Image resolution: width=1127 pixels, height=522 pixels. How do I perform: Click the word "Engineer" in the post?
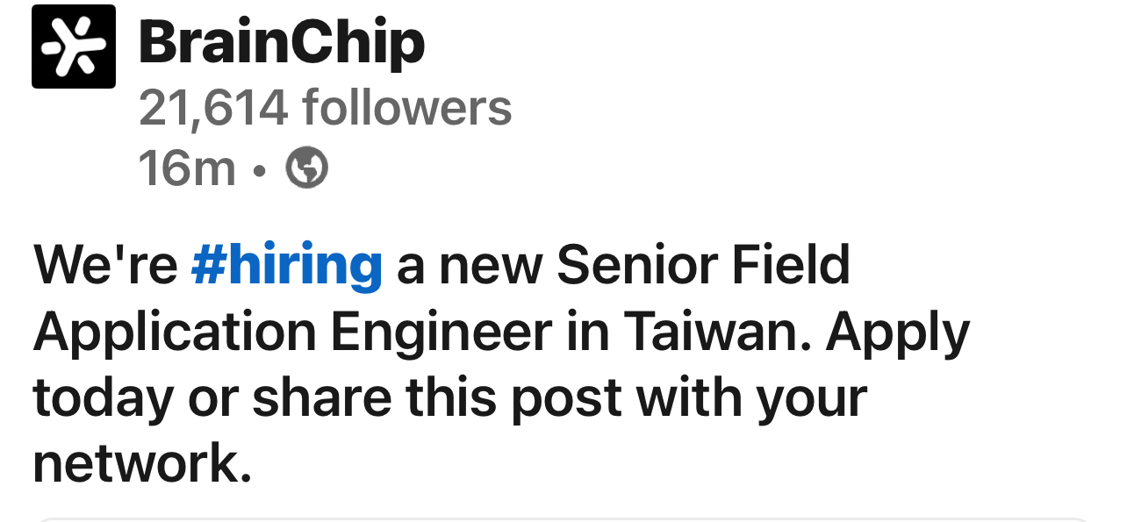click(441, 332)
